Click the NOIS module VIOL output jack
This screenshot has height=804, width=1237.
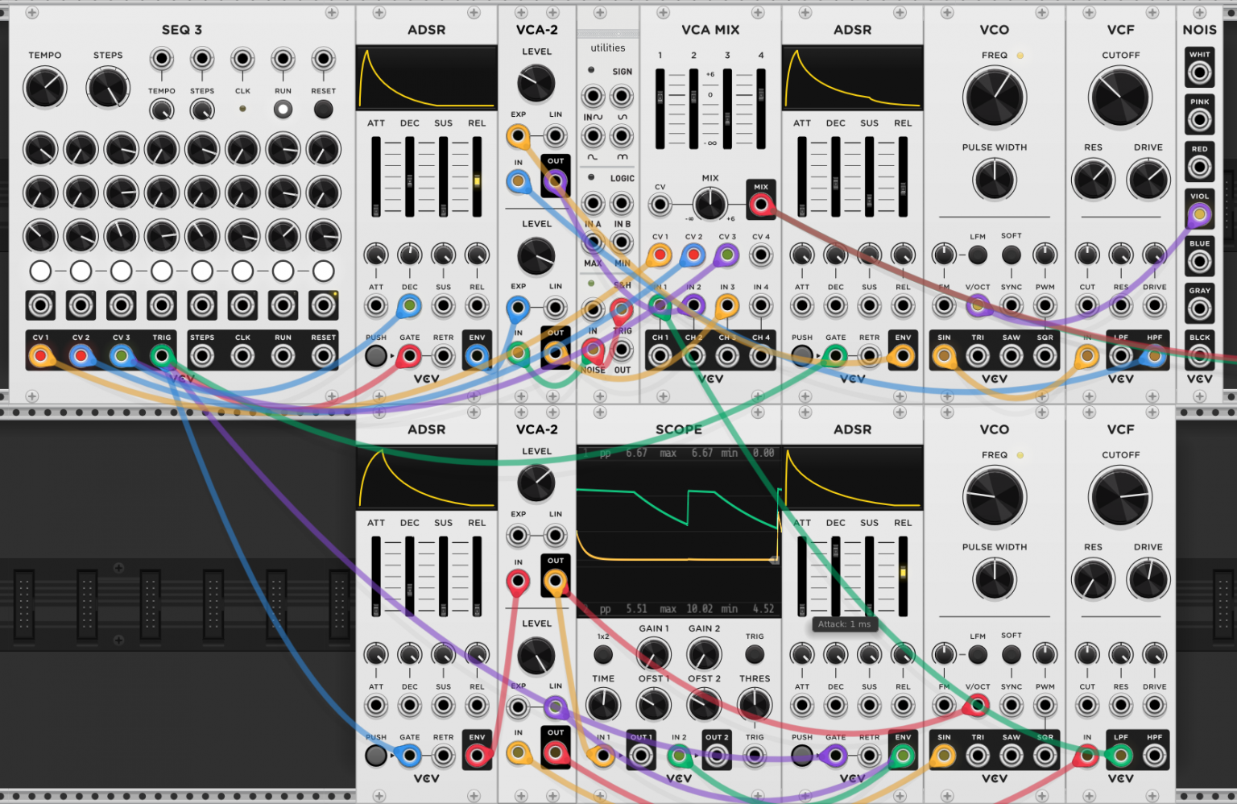[1199, 214]
